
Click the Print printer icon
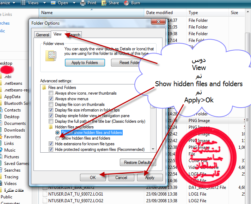click(x=83, y=3)
